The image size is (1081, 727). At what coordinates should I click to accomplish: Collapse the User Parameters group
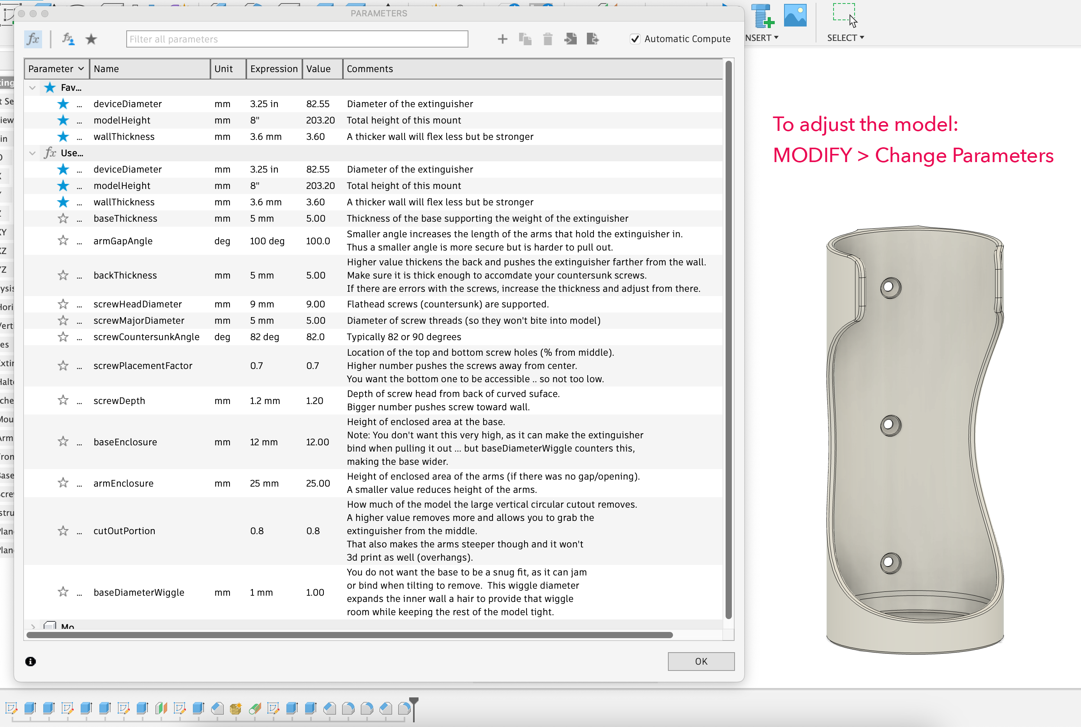tap(32, 153)
